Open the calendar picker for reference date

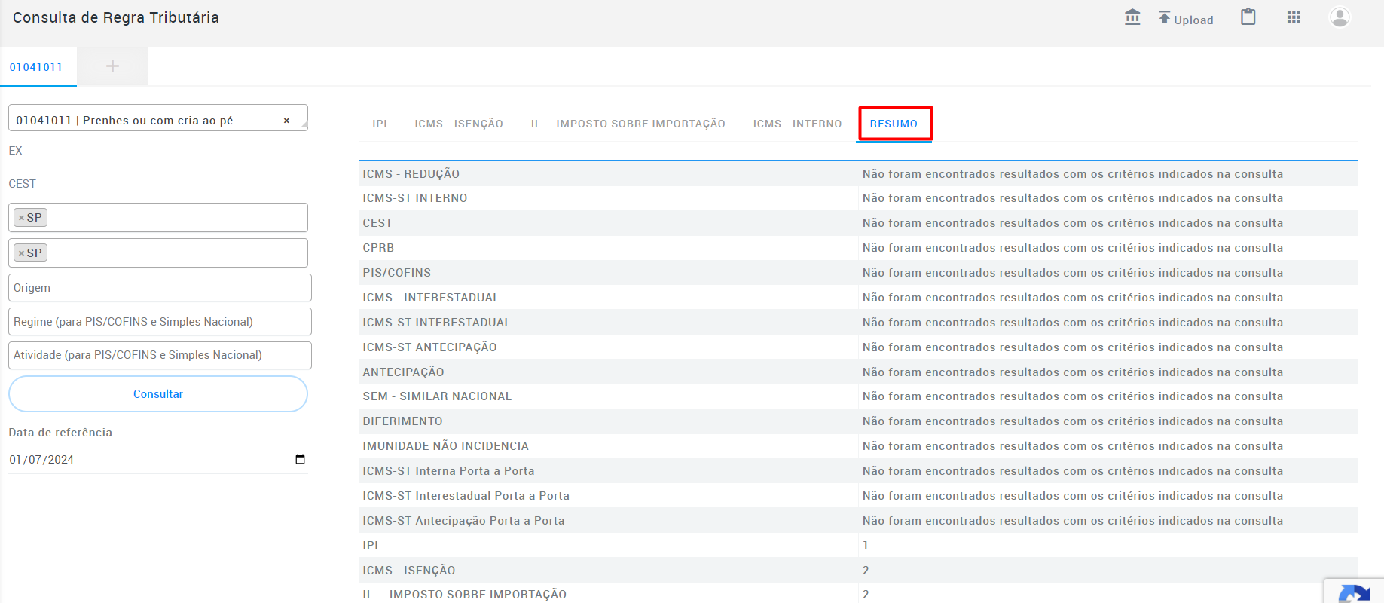click(300, 460)
